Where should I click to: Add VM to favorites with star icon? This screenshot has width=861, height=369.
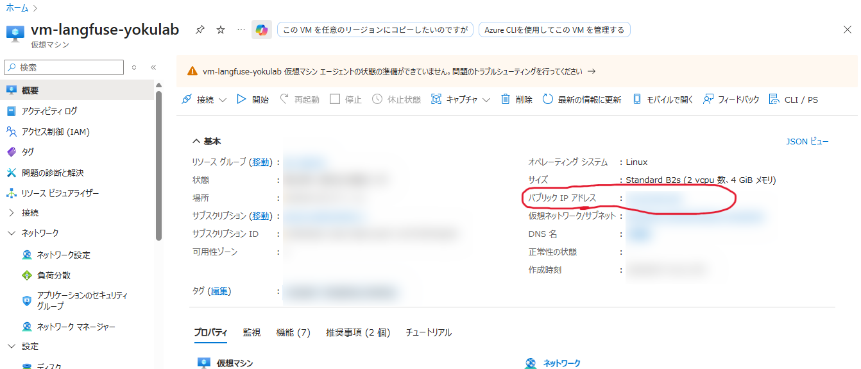[x=221, y=30]
